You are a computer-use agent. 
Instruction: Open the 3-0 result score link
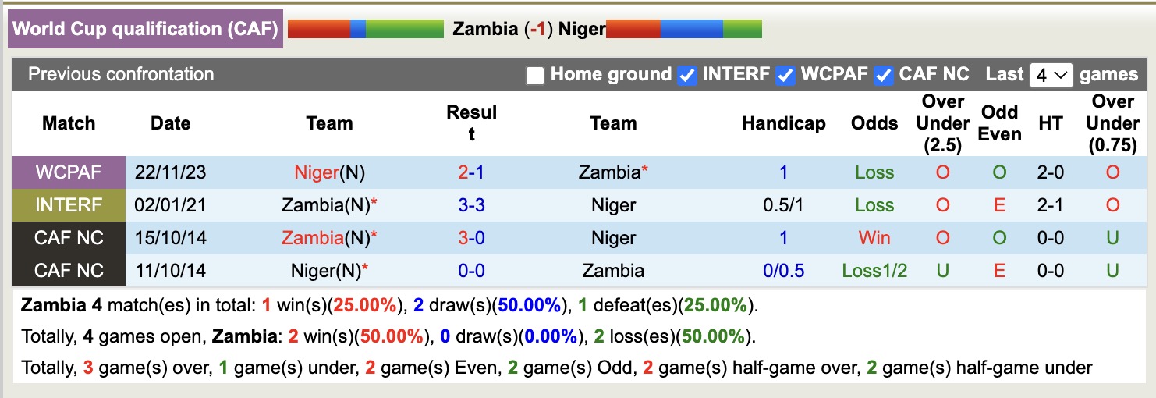pos(471,238)
